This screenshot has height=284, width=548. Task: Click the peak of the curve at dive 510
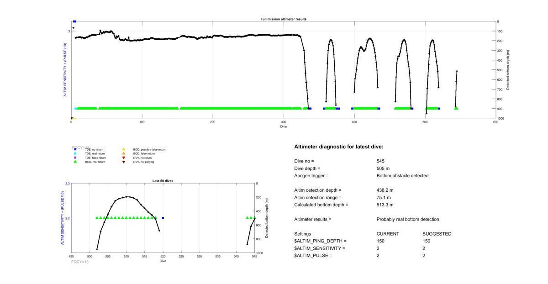coord(126,197)
